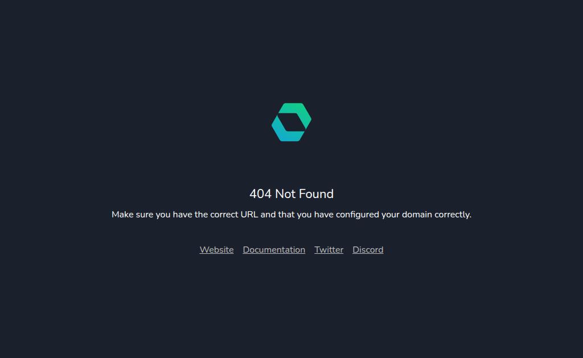Click the dark center of the hexagon logo
Viewport: 583px width, 358px height.
point(291,122)
